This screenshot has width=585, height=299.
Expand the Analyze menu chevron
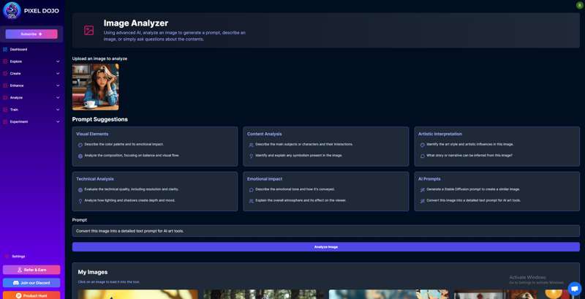58,97
